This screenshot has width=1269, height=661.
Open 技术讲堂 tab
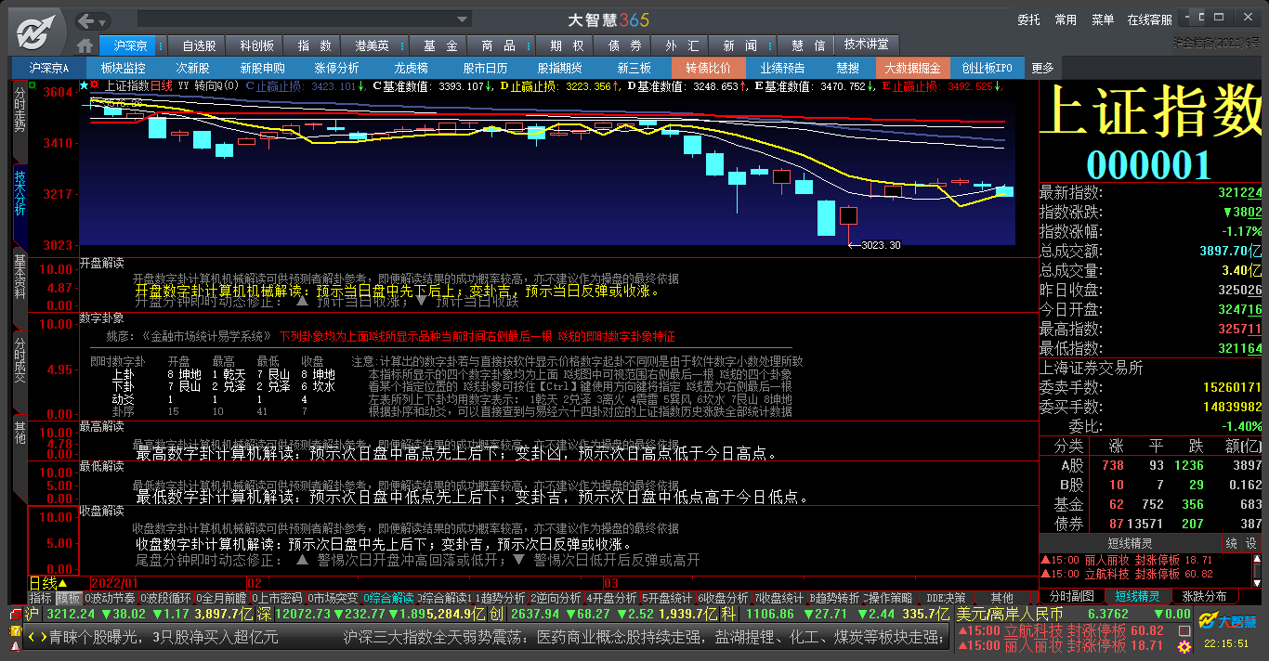pos(866,45)
